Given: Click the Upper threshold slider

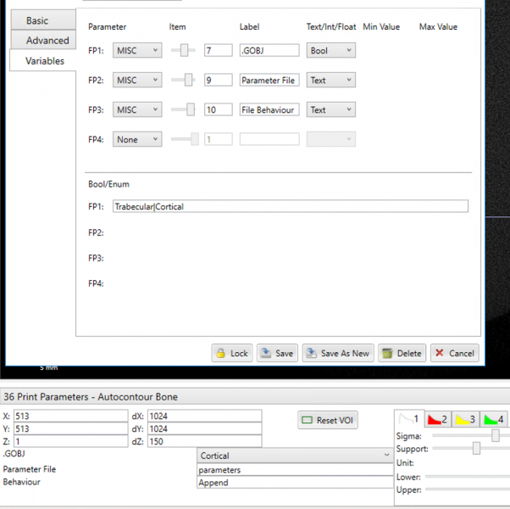Looking at the screenshot, I should click(468, 489).
